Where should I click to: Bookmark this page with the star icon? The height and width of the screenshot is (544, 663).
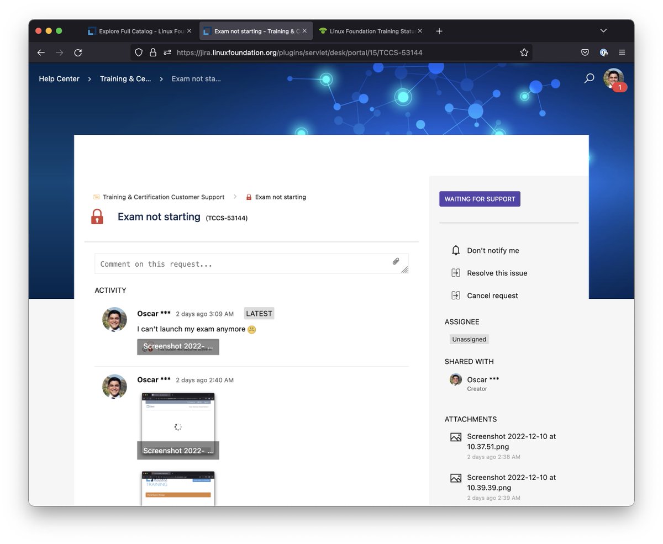(x=524, y=52)
